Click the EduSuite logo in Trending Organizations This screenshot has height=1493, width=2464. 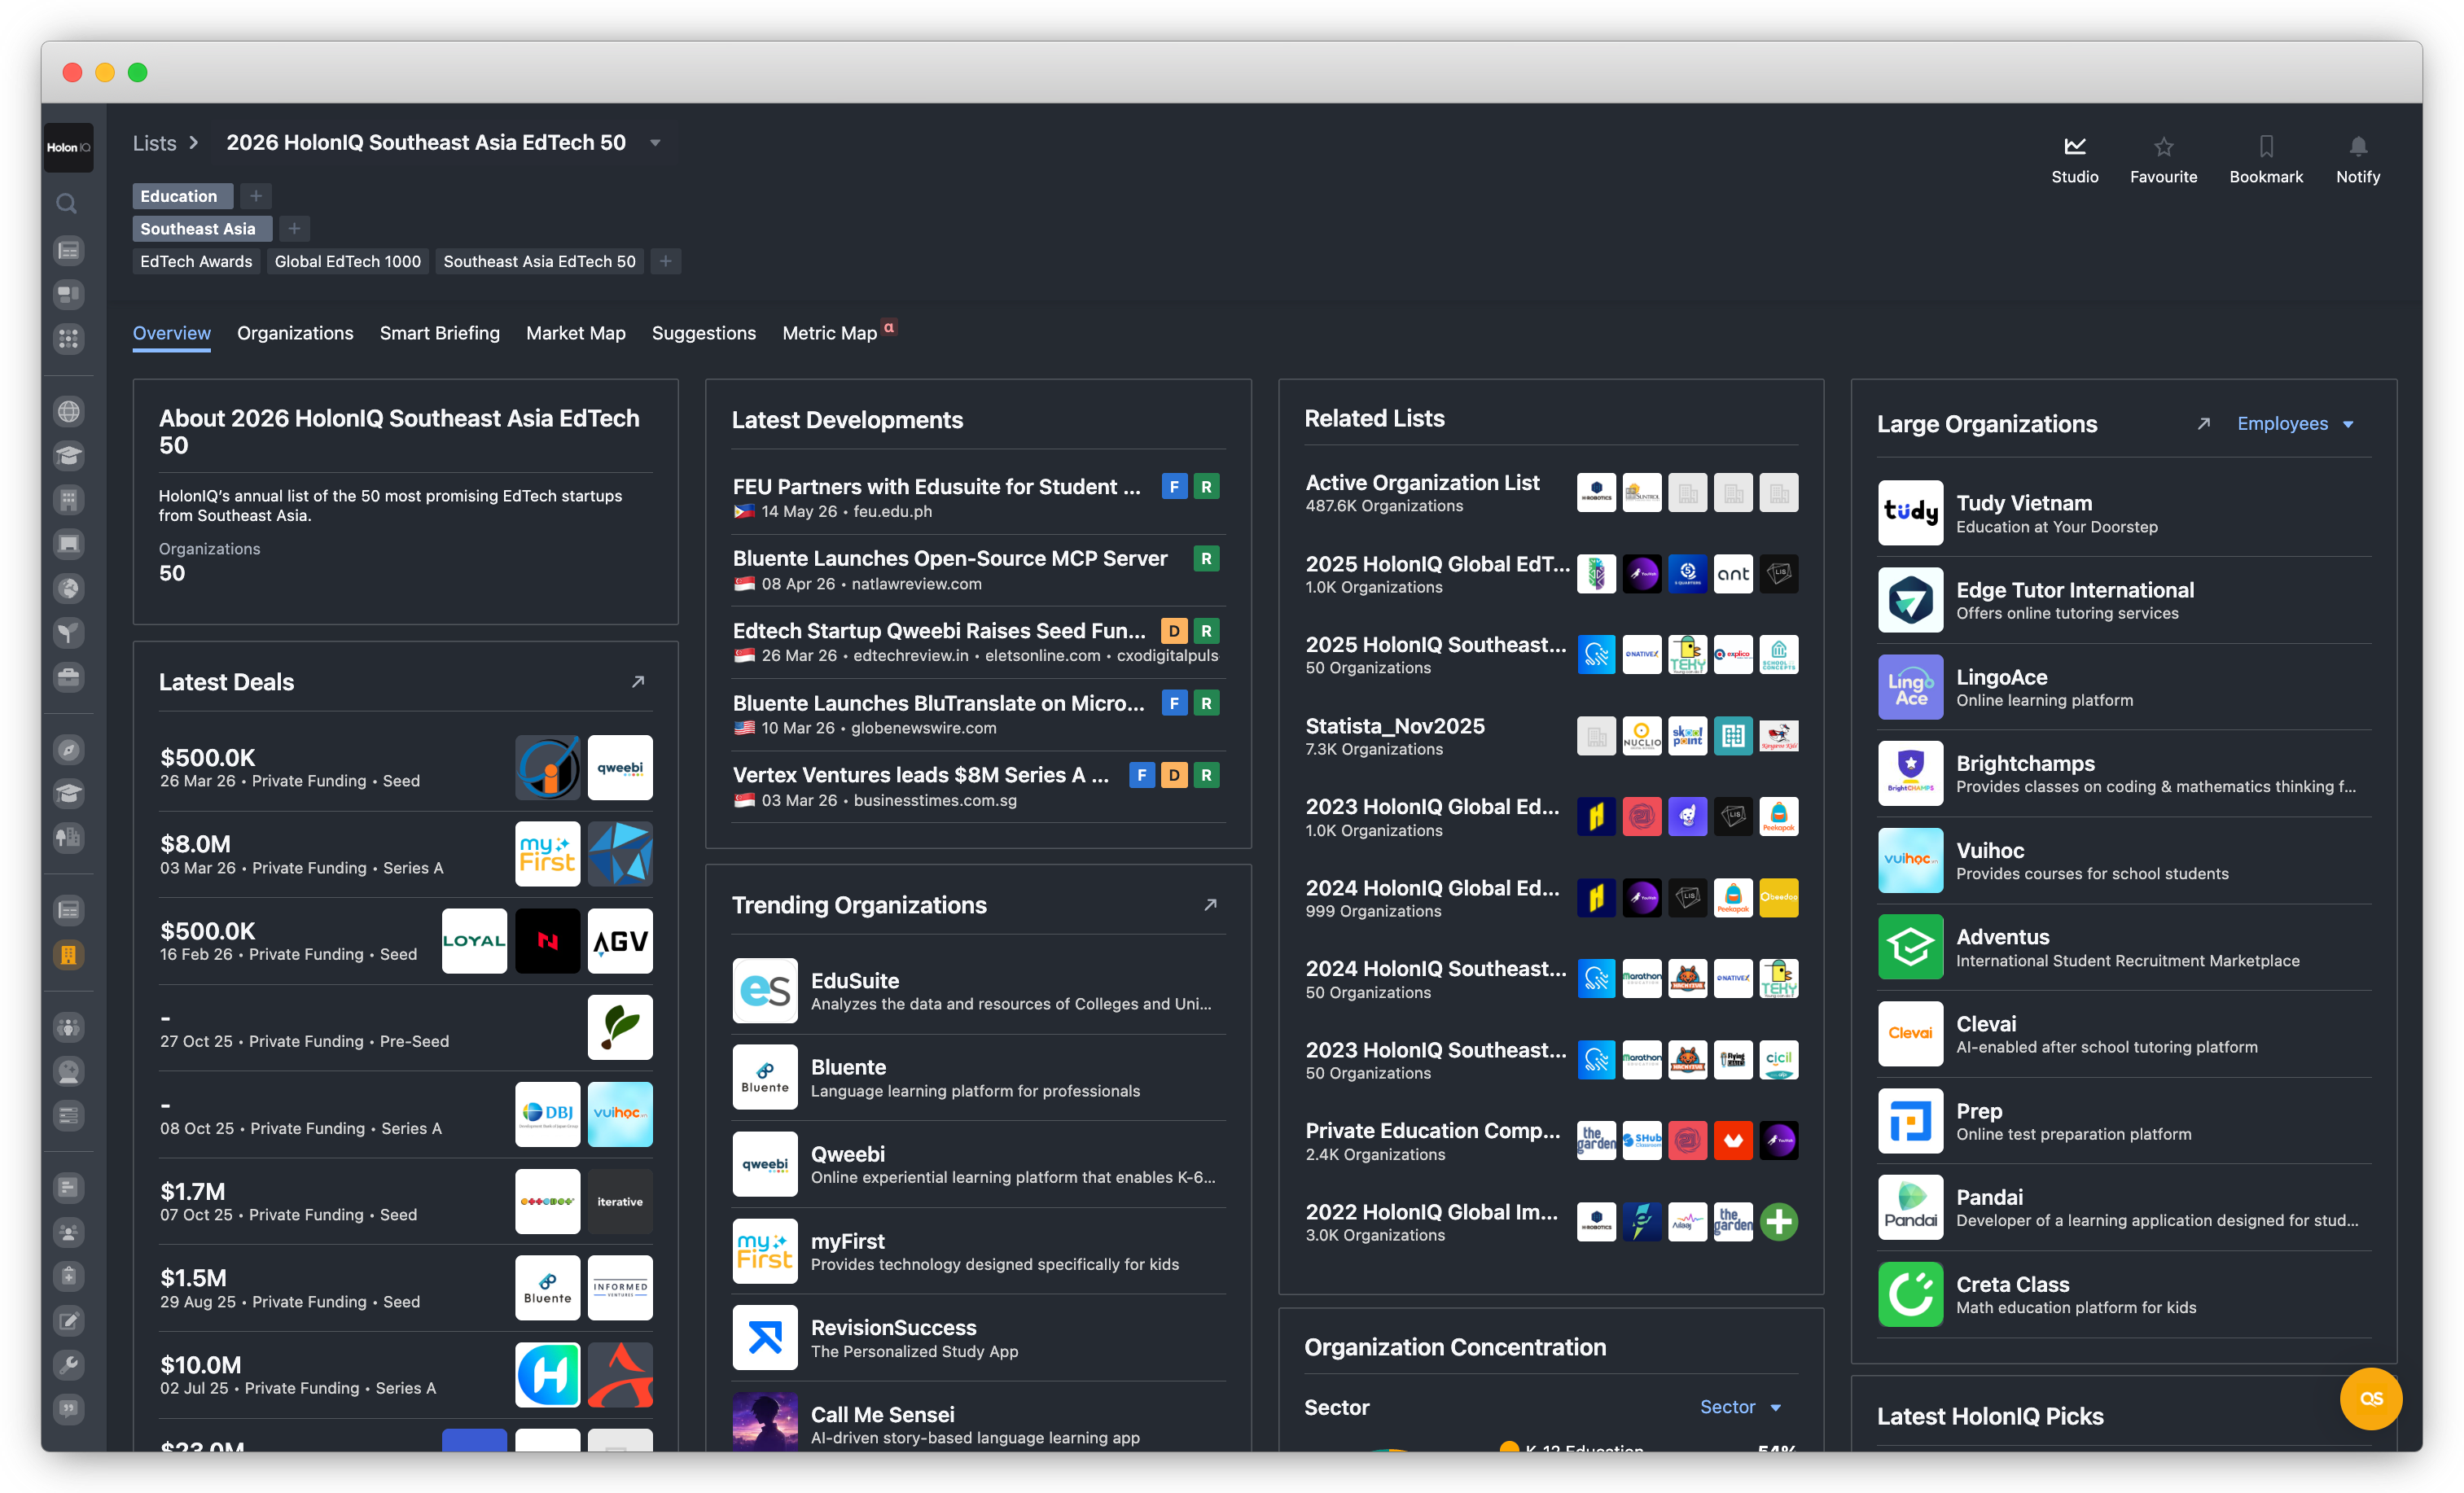(765, 991)
